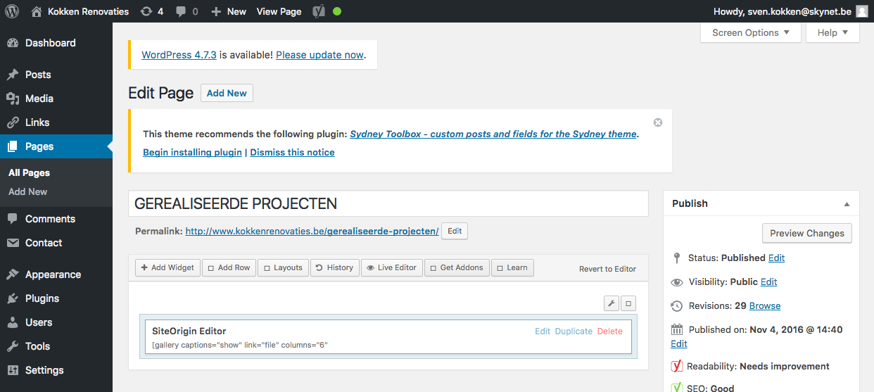Click Add New button beside Edit Page
This screenshot has width=874, height=392.
(227, 93)
